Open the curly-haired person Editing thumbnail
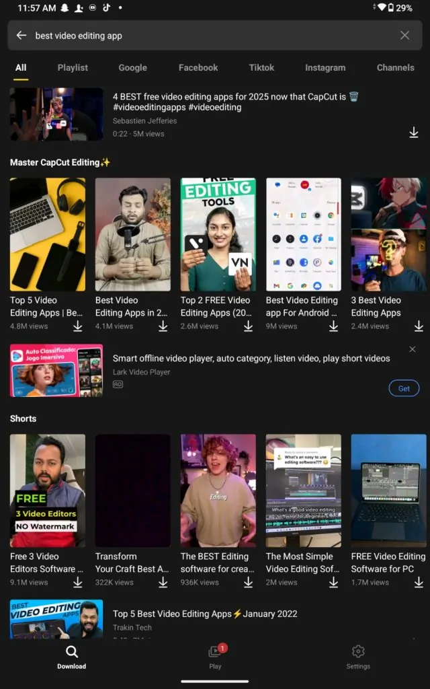 pos(218,491)
